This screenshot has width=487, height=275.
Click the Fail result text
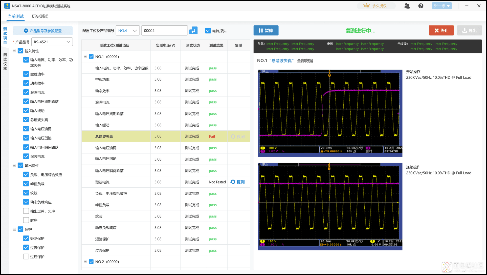[x=212, y=136]
